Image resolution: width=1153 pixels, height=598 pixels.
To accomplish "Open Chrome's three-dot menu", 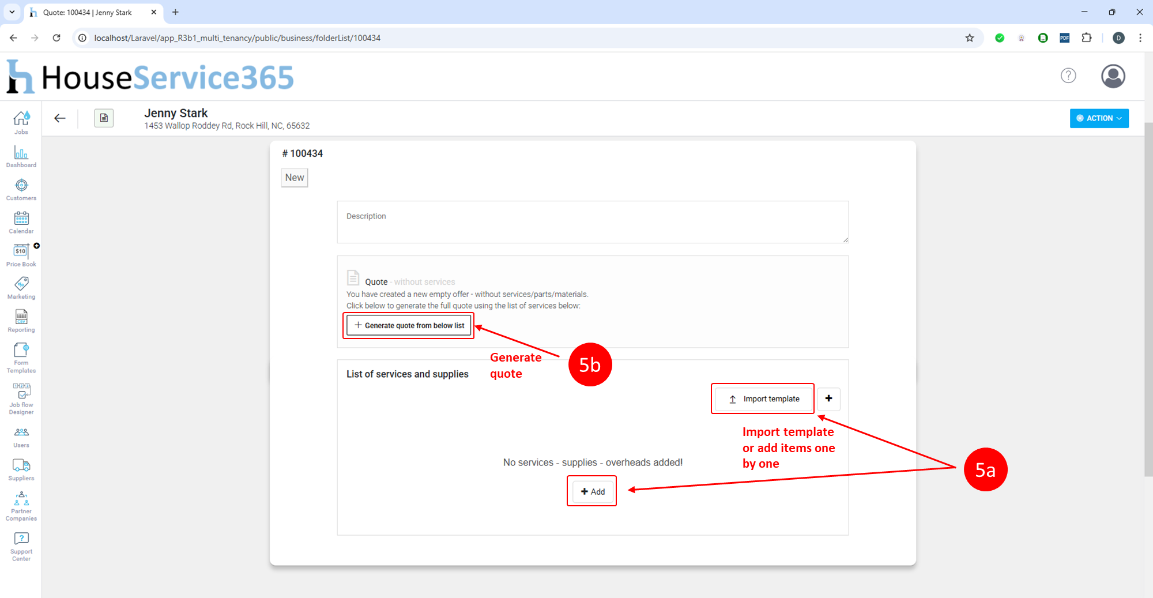I will [x=1140, y=38].
